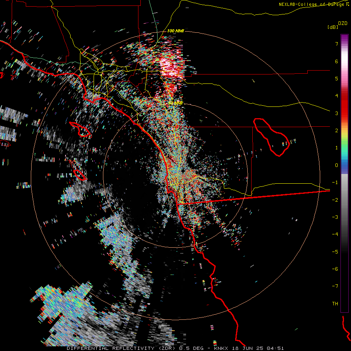Click the TH label at the scale bottom
This screenshot has height=351, width=351.
[335, 304]
